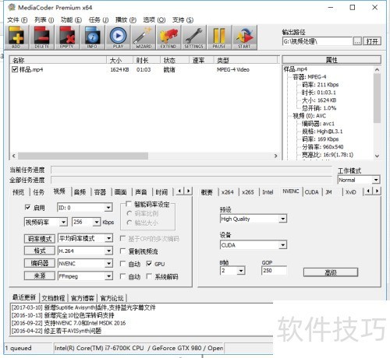Open the SETTINGS wrench icon

pyautogui.click(x=193, y=37)
